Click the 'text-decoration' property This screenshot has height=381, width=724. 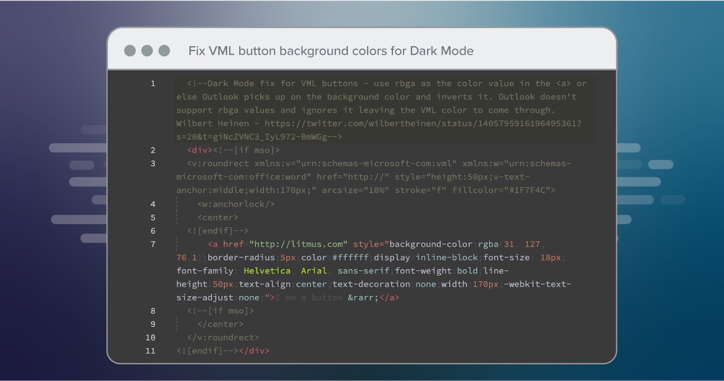click(371, 284)
